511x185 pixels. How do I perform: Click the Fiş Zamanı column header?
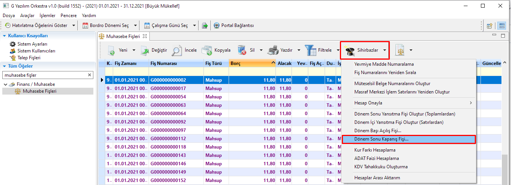tap(131, 63)
